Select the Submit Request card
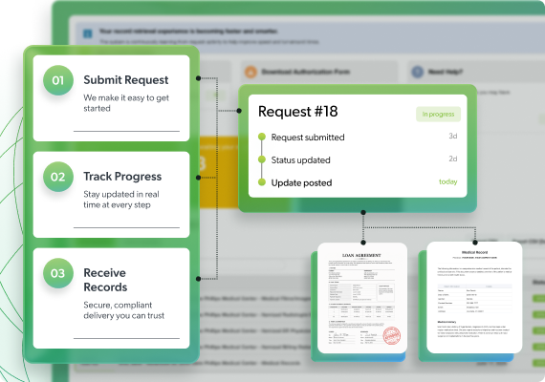This screenshot has height=382, width=545. click(x=111, y=98)
